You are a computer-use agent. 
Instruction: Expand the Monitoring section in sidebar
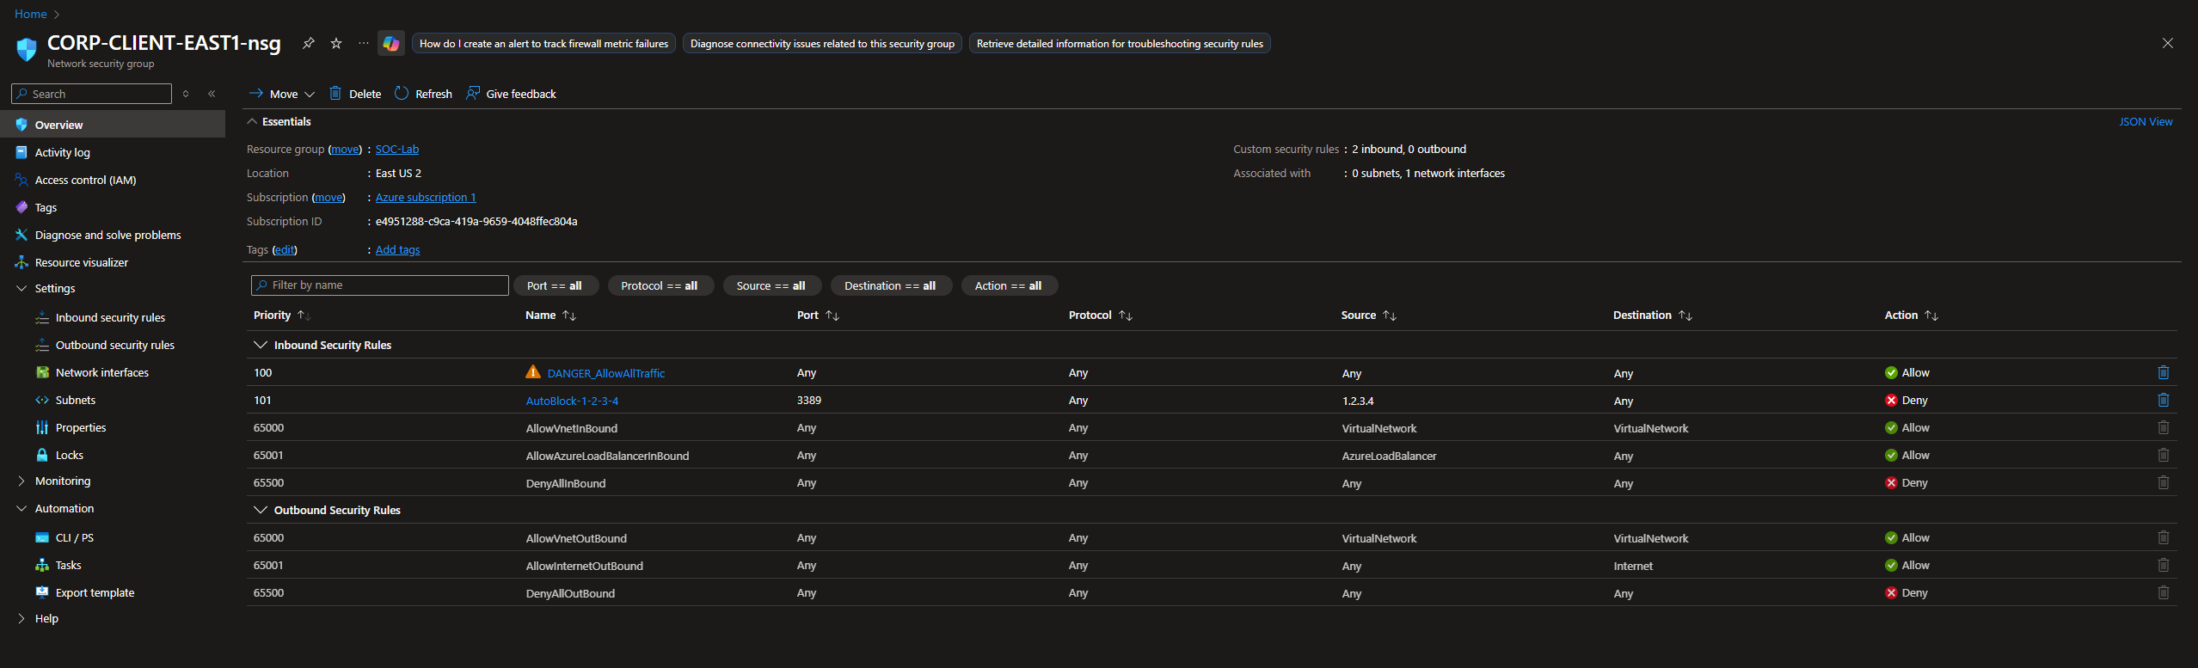pos(62,481)
